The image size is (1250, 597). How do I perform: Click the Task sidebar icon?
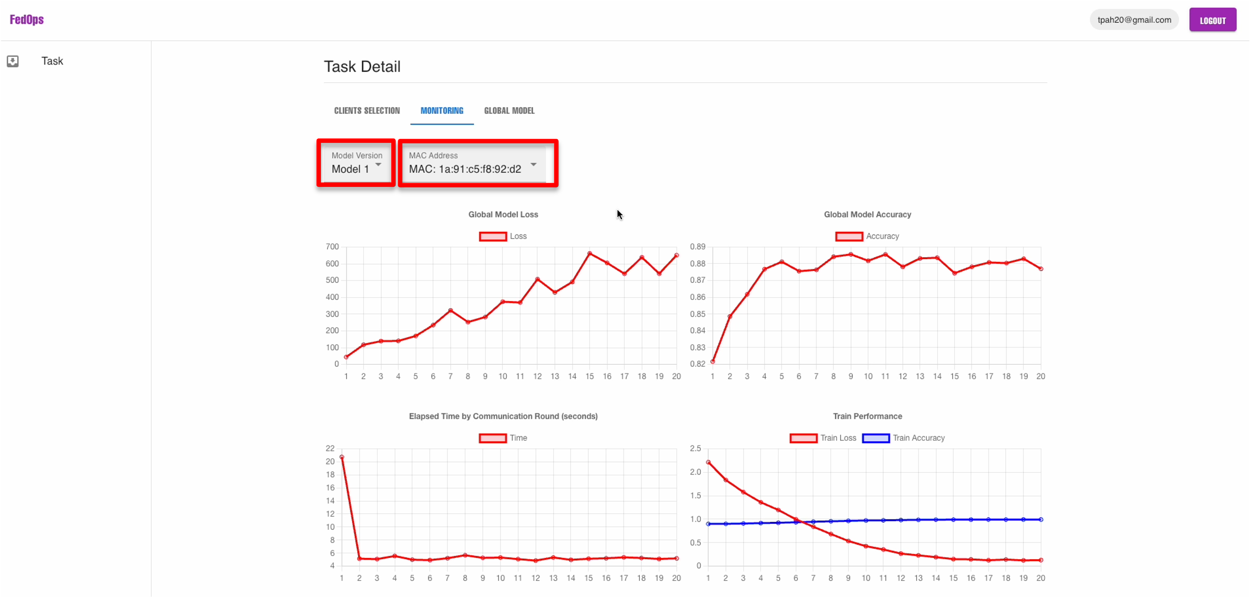point(12,61)
